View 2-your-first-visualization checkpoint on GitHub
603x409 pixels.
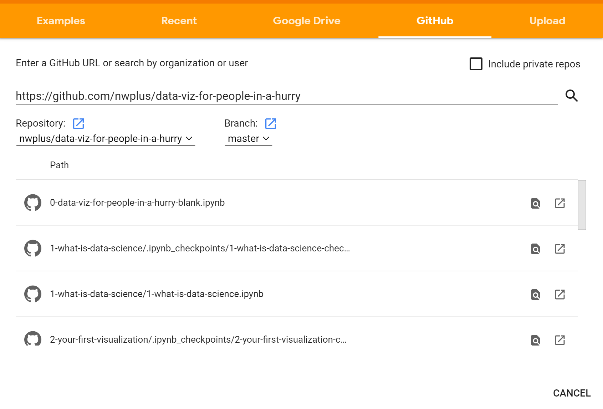click(536, 340)
